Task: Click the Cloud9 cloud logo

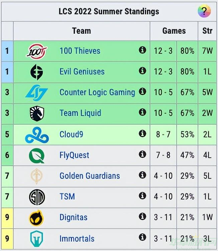Action: coord(37,135)
